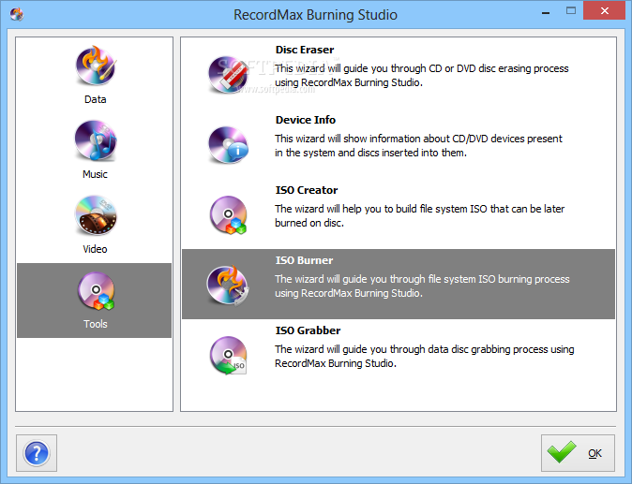Minimize the RecordMax Burning Studio window
Viewport: 632px width, 484px height.
546,12
